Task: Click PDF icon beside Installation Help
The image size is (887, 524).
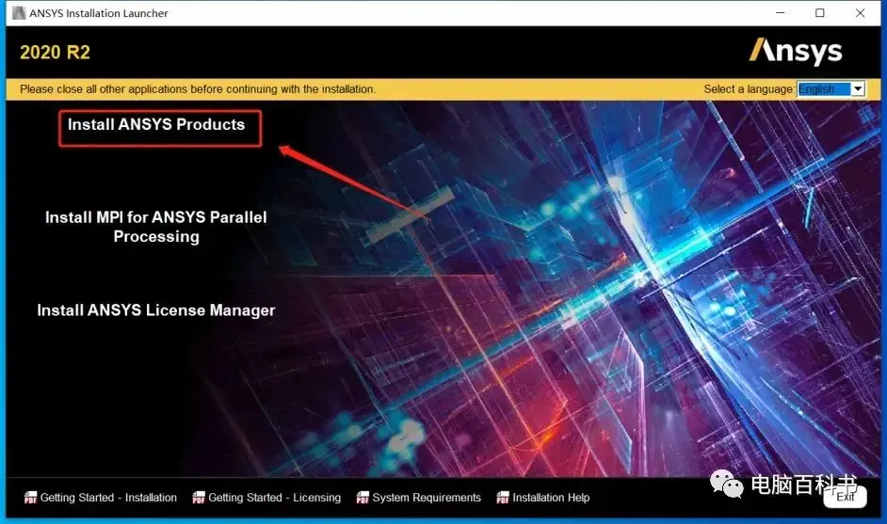Action: pos(503,498)
